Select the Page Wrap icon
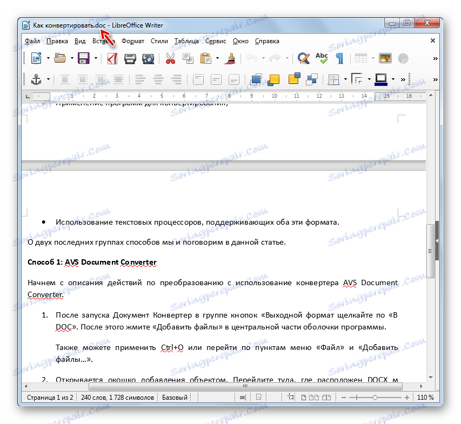461x424 pixels. [83, 79]
